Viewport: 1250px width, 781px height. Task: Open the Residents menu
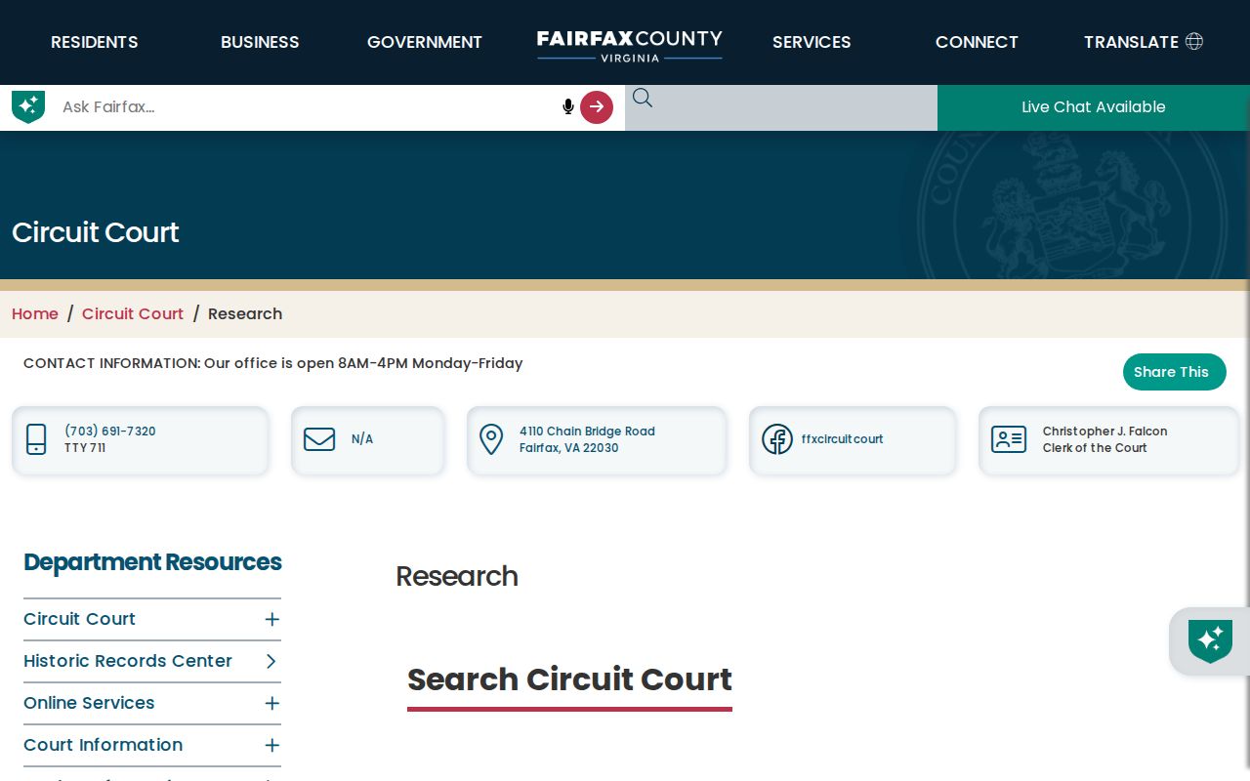point(95,42)
